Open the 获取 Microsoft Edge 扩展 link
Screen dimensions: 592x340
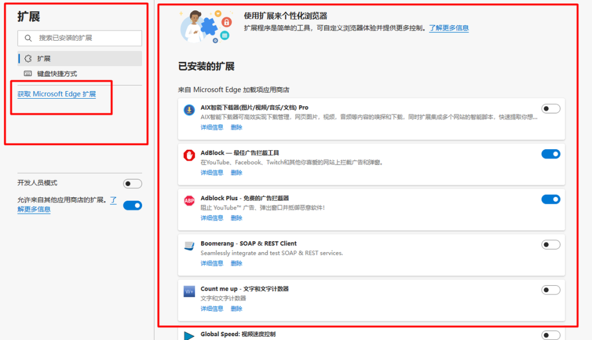point(56,94)
